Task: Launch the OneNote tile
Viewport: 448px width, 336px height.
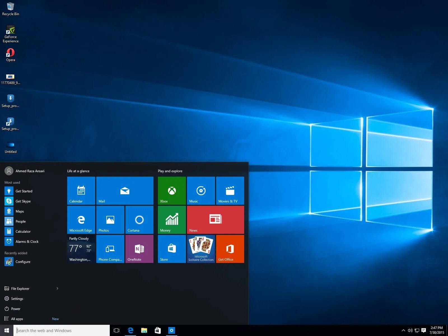Action: point(139,249)
